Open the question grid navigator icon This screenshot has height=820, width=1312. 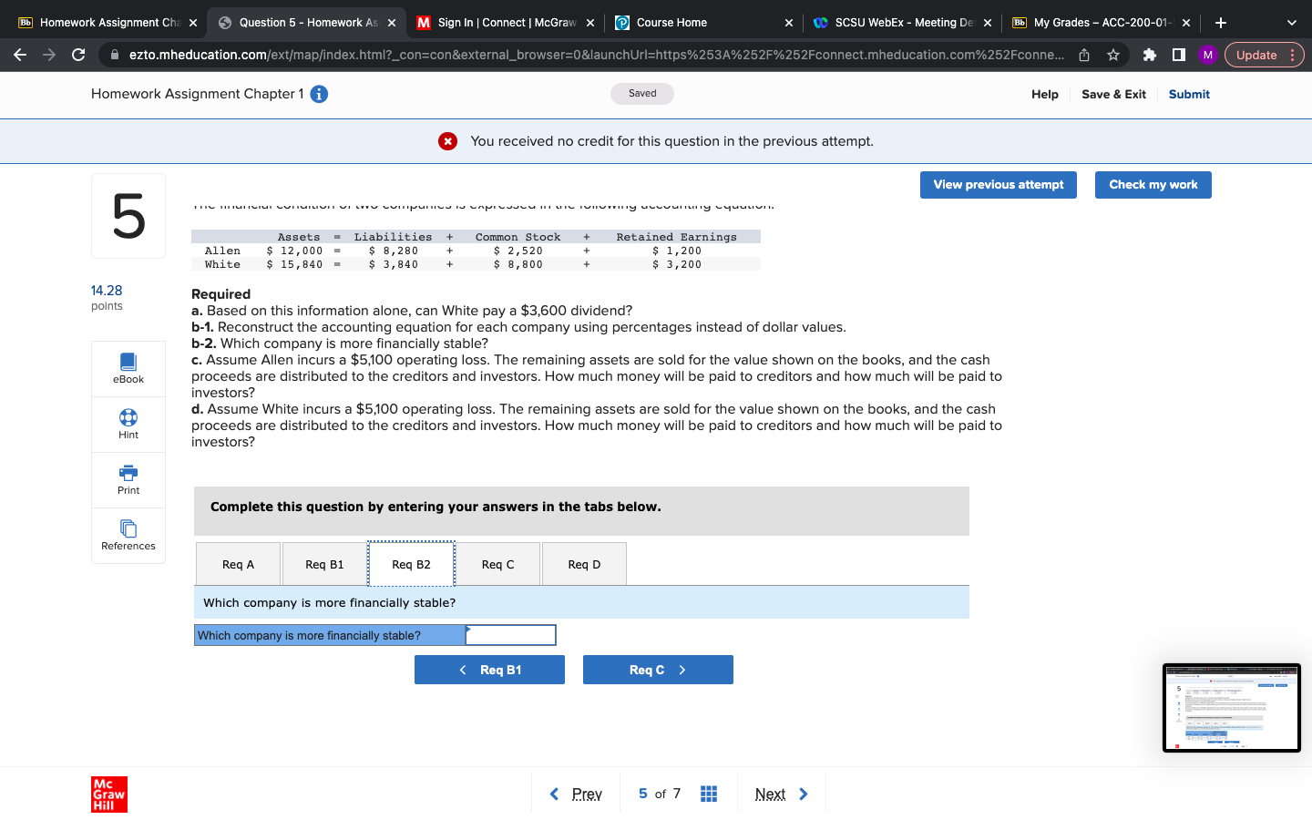pyautogui.click(x=709, y=794)
